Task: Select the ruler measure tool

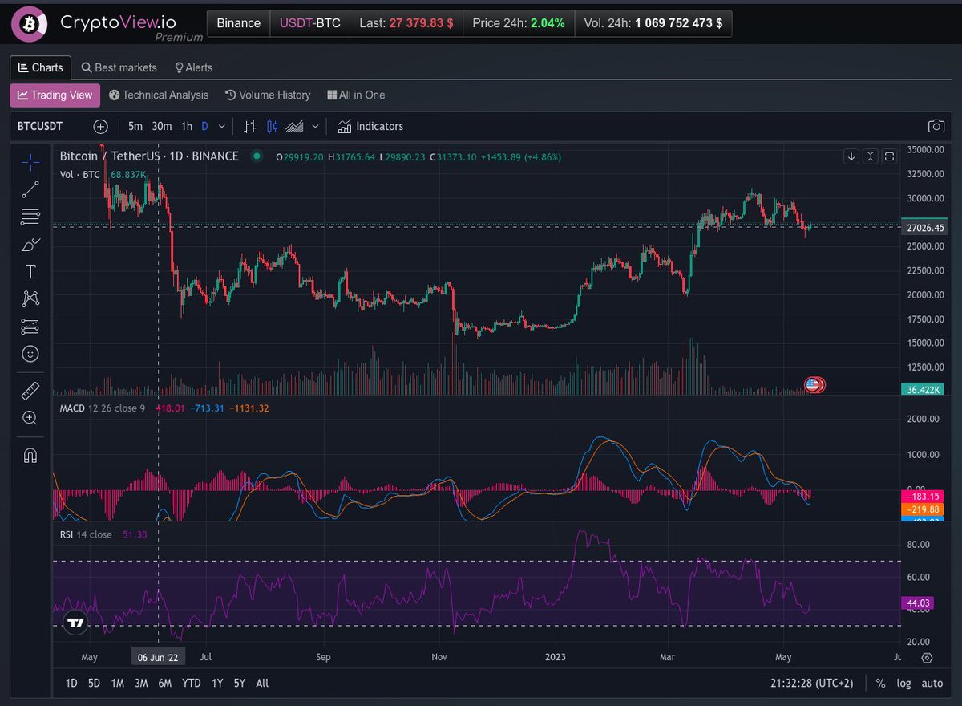Action: [30, 391]
